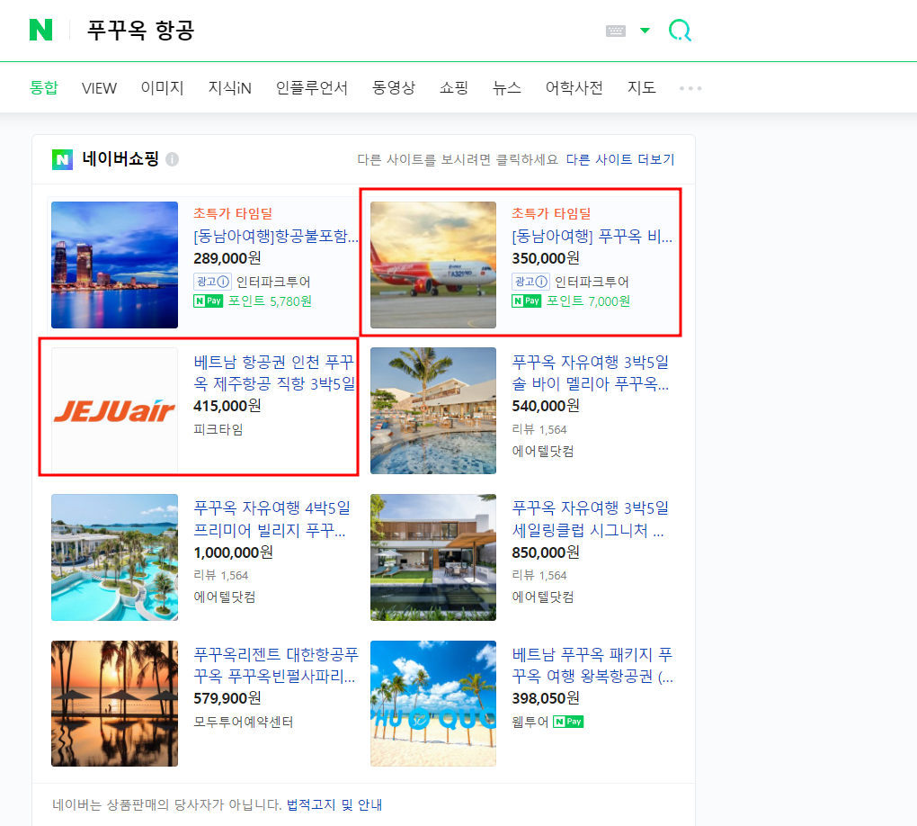Click the 초특가 타임딜 label above the 289,000원 item

233,213
